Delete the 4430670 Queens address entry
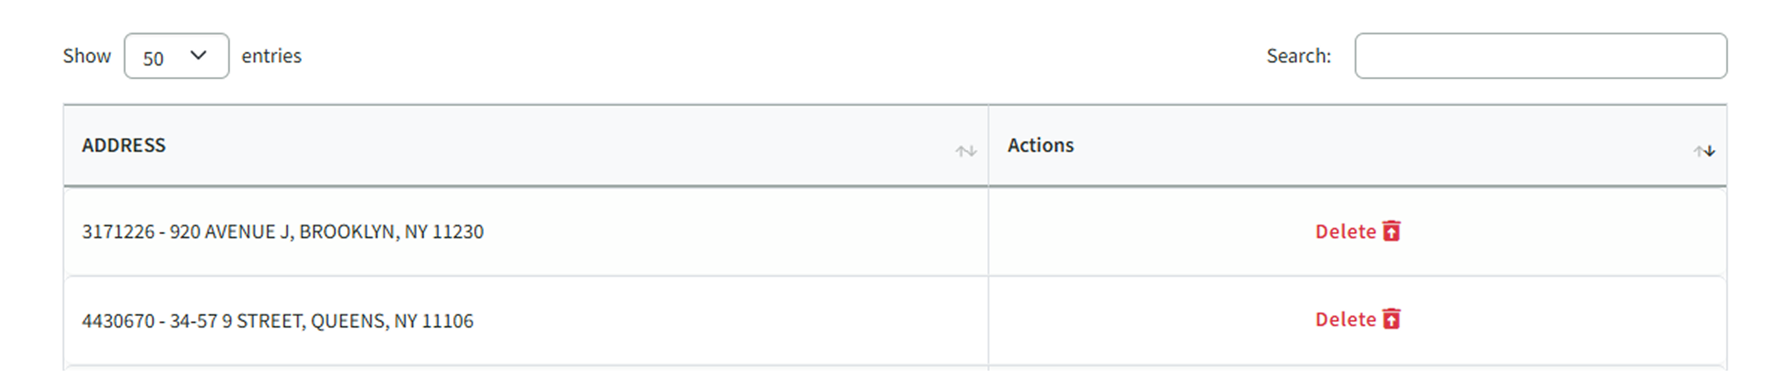The width and height of the screenshot is (1792, 371). pos(1346,320)
